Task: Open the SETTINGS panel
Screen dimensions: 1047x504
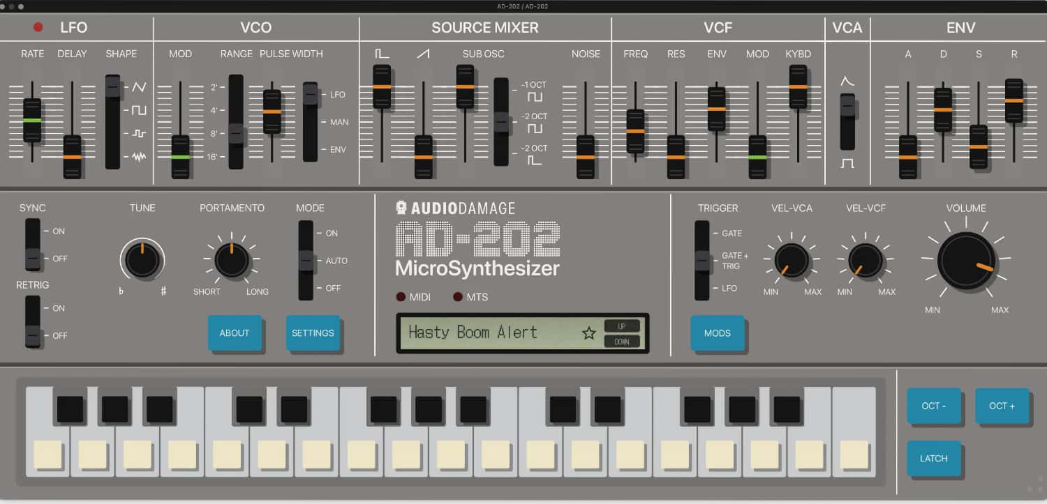Action: pos(313,333)
